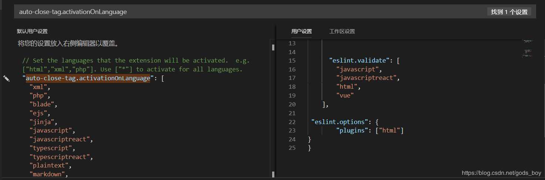Click the default settings pane's vertical scrollbar thumb
Viewport: 545px width, 180px height.
(273, 47)
